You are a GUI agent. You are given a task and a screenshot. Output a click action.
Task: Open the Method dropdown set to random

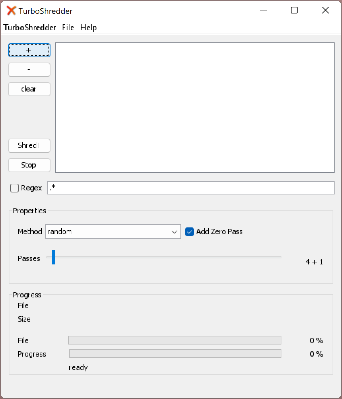click(113, 231)
